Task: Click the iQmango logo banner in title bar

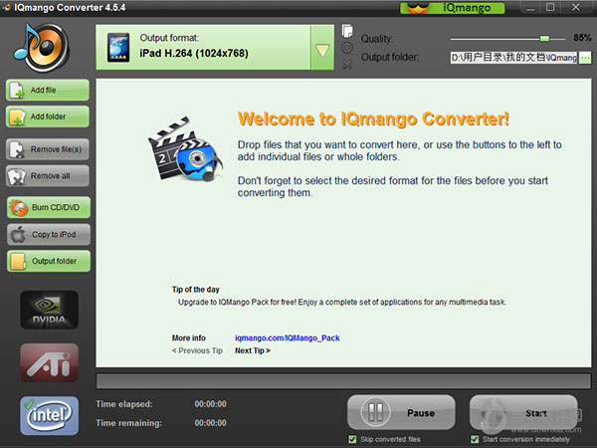Action: 453,8
